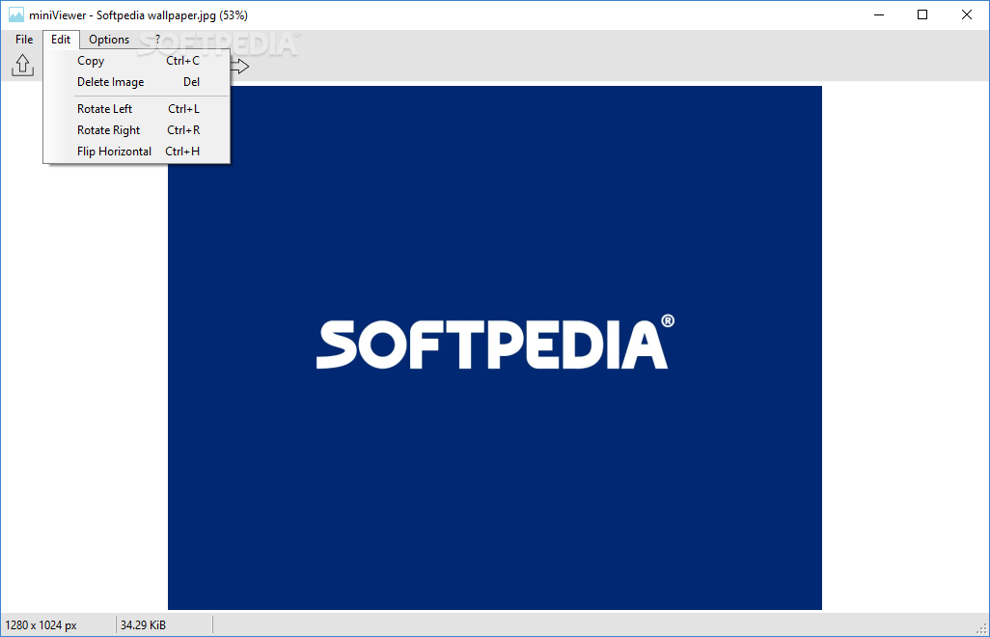
Task: Choose Rotate Left in Edit menu
Action: [136, 109]
